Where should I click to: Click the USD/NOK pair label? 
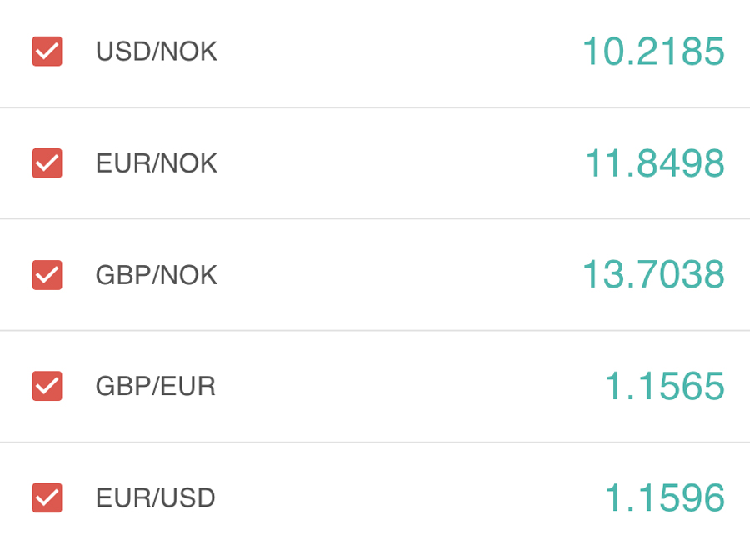pyautogui.click(x=157, y=52)
